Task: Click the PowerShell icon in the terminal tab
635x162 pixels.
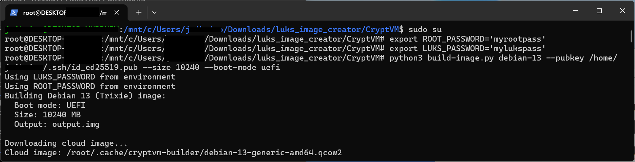Action: click(x=14, y=13)
